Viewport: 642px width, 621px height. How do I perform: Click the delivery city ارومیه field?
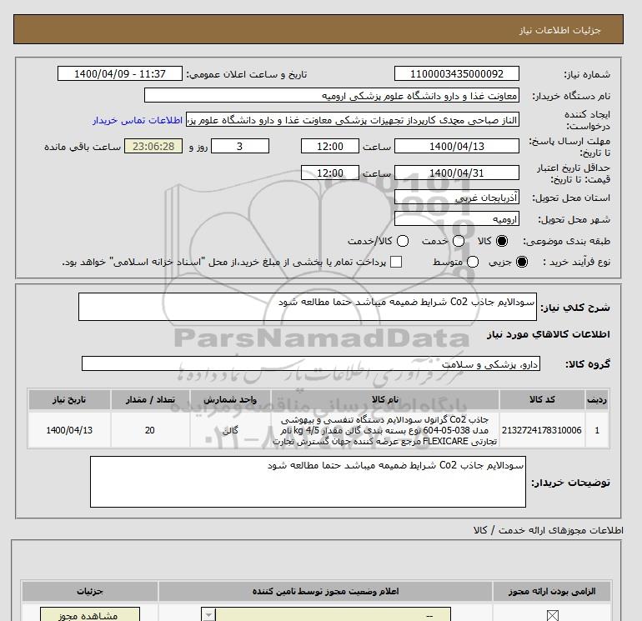pos(457,219)
